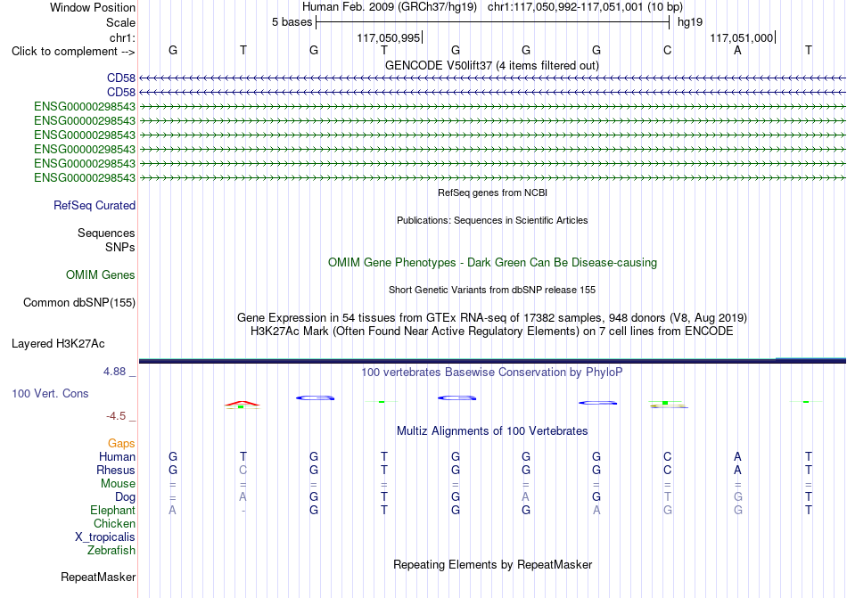Image resolution: width=847 pixels, height=598 pixels.
Task: Select the Zebrafish species label
Action: pos(111,551)
